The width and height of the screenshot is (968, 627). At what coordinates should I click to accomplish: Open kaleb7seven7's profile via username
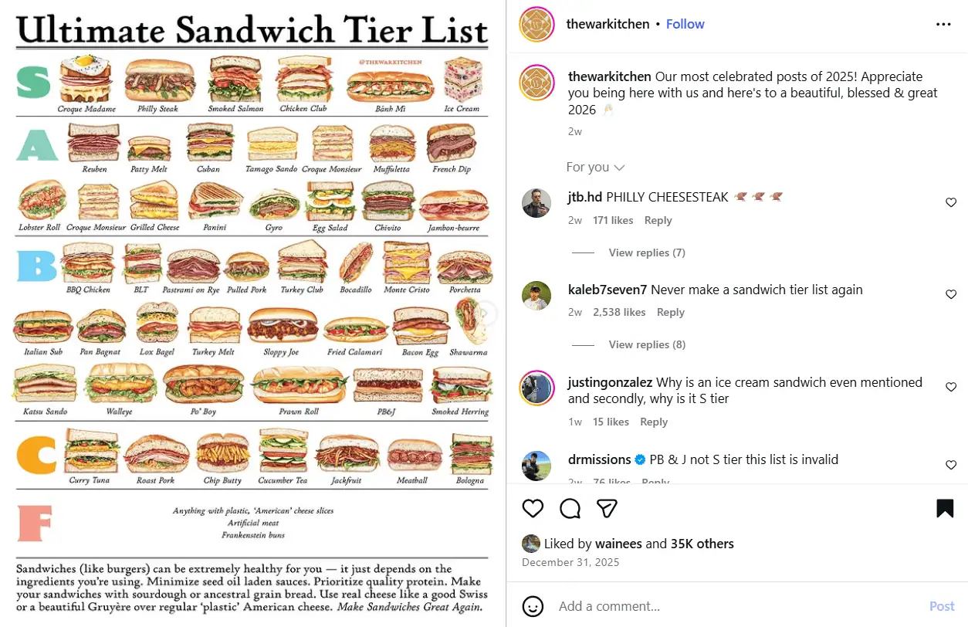coord(607,290)
